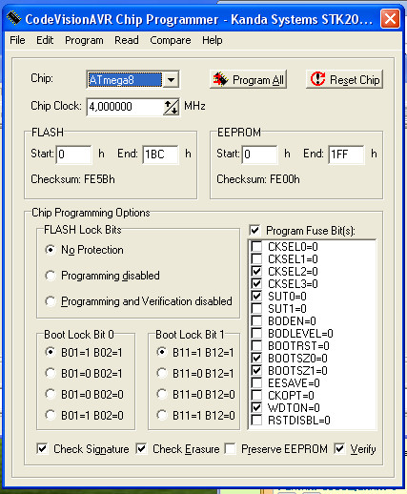This screenshot has height=494, width=407.
Task: Uncheck the CKSEL3=0 fuse bit
Action: coord(256,284)
